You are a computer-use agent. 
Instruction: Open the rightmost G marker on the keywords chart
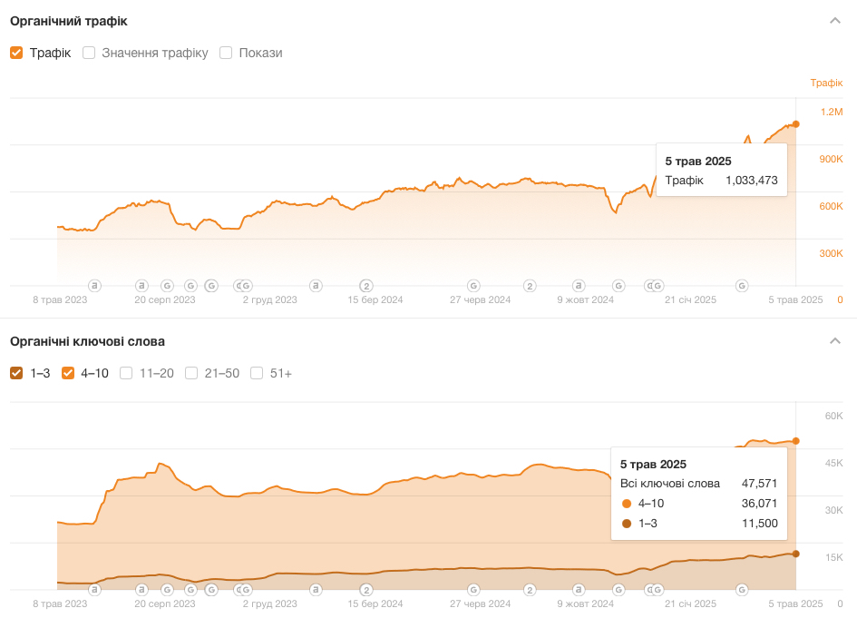click(x=742, y=589)
